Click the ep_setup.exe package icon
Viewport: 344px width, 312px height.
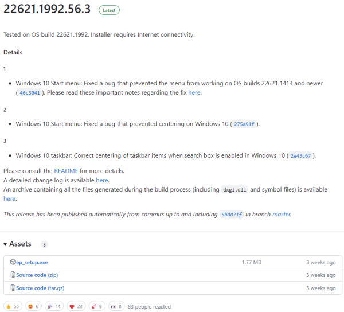coord(13,262)
